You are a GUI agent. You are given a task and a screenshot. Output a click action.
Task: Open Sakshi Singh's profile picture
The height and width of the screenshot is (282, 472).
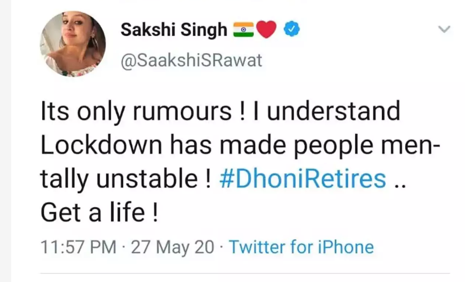click(x=73, y=44)
